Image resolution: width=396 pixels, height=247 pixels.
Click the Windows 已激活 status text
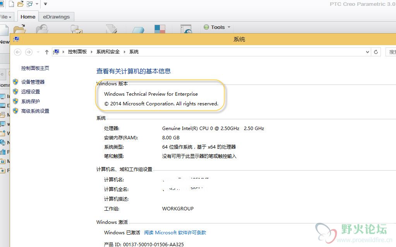122,232
